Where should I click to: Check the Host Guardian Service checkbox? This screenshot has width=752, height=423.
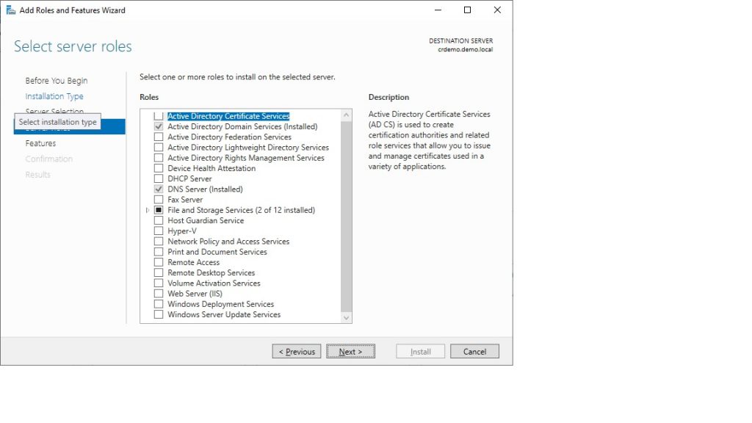[159, 220]
